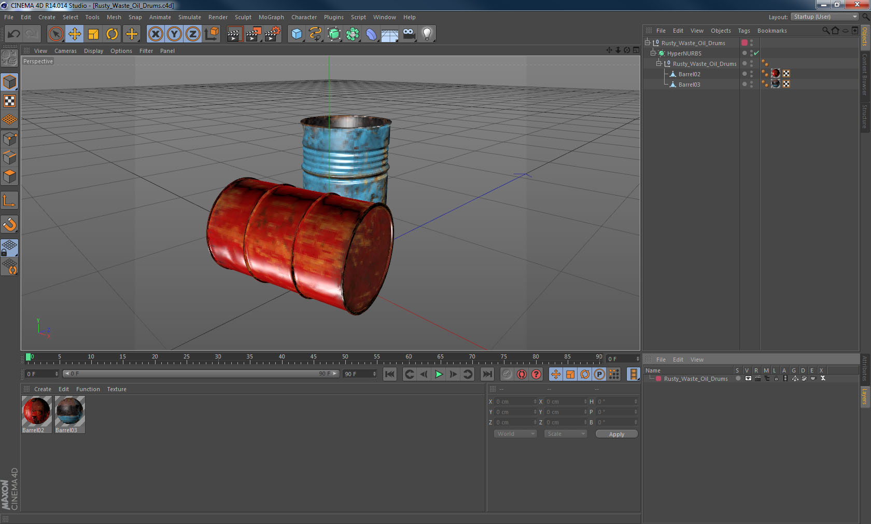Switch coordinate system icon

click(x=212, y=34)
